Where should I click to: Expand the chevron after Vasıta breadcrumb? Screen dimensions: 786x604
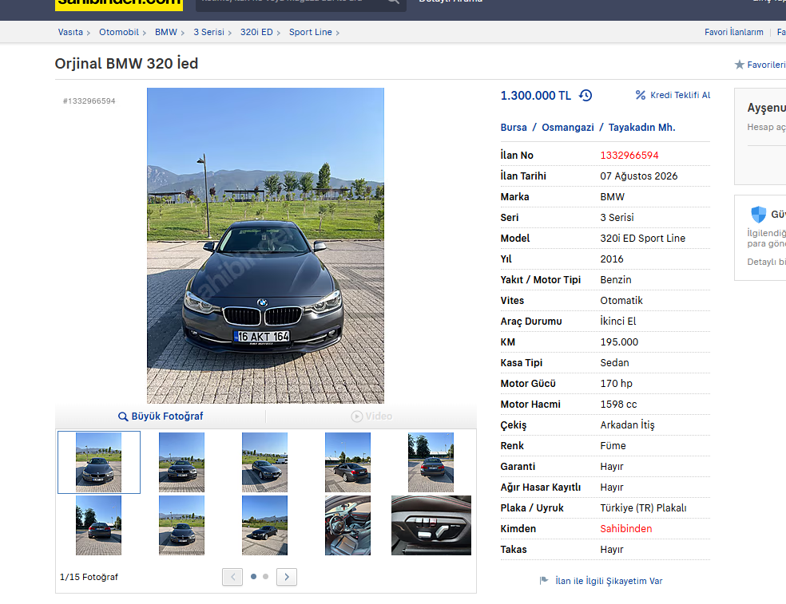[x=88, y=33]
